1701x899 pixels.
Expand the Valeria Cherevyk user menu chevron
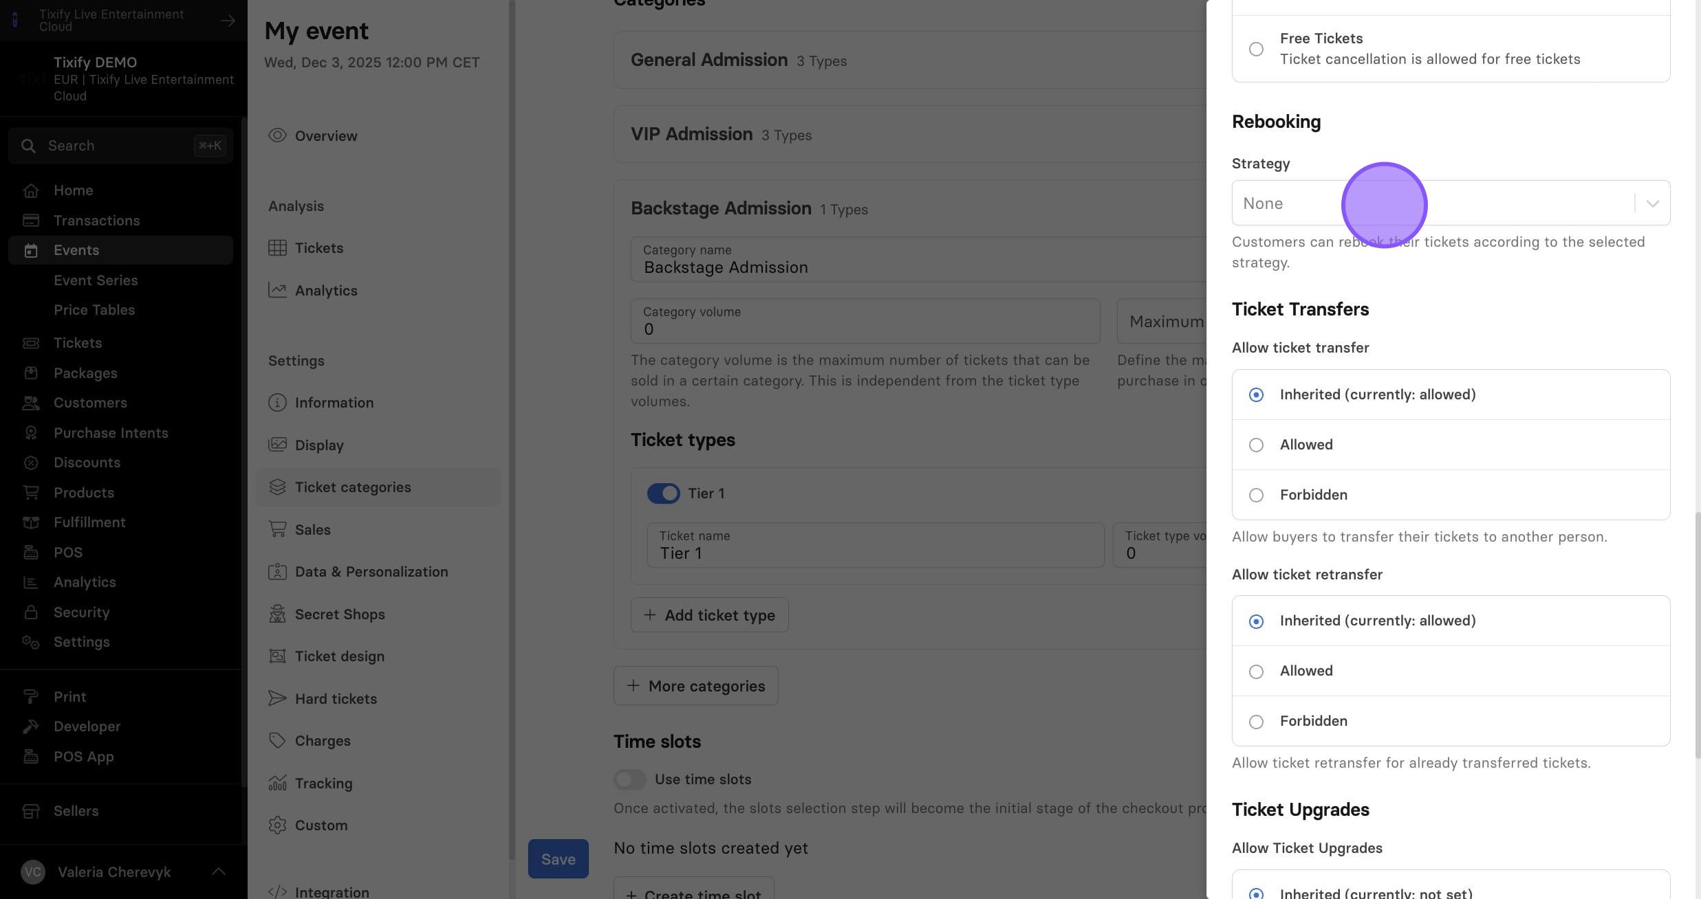(218, 872)
